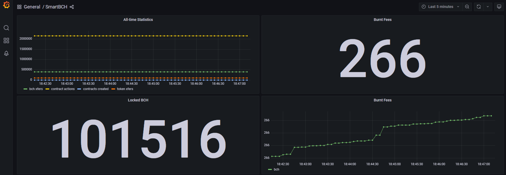This screenshot has width=506, height=175.
Task: Click 18:44:00 on All-time Statistics time axis
Action: (110, 84)
